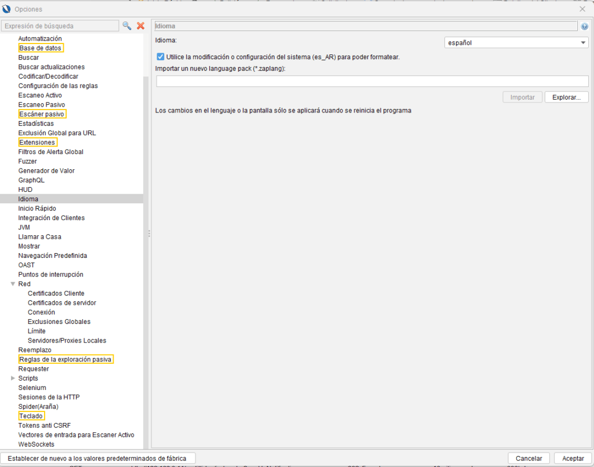Go to the Teclado options page

tap(31, 416)
